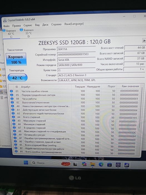
Task: Click raw value 000000000191
Action: point(128,118)
